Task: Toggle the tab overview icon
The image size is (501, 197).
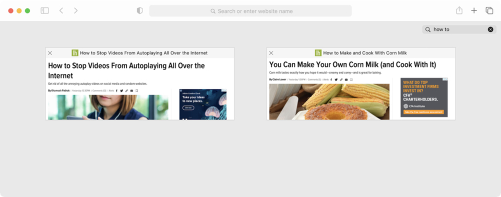Action: click(489, 11)
